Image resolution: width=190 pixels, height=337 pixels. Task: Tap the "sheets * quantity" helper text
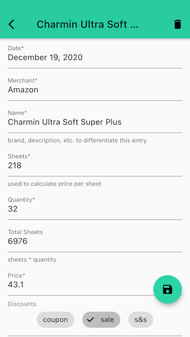(x=32, y=260)
